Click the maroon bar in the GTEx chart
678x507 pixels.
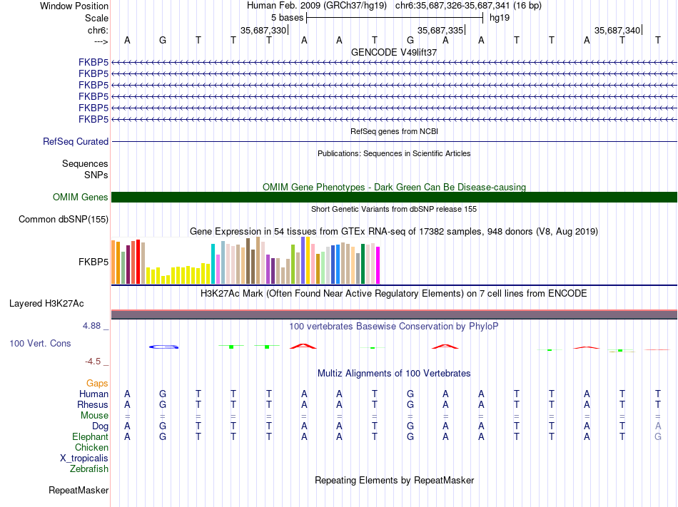(x=128, y=265)
